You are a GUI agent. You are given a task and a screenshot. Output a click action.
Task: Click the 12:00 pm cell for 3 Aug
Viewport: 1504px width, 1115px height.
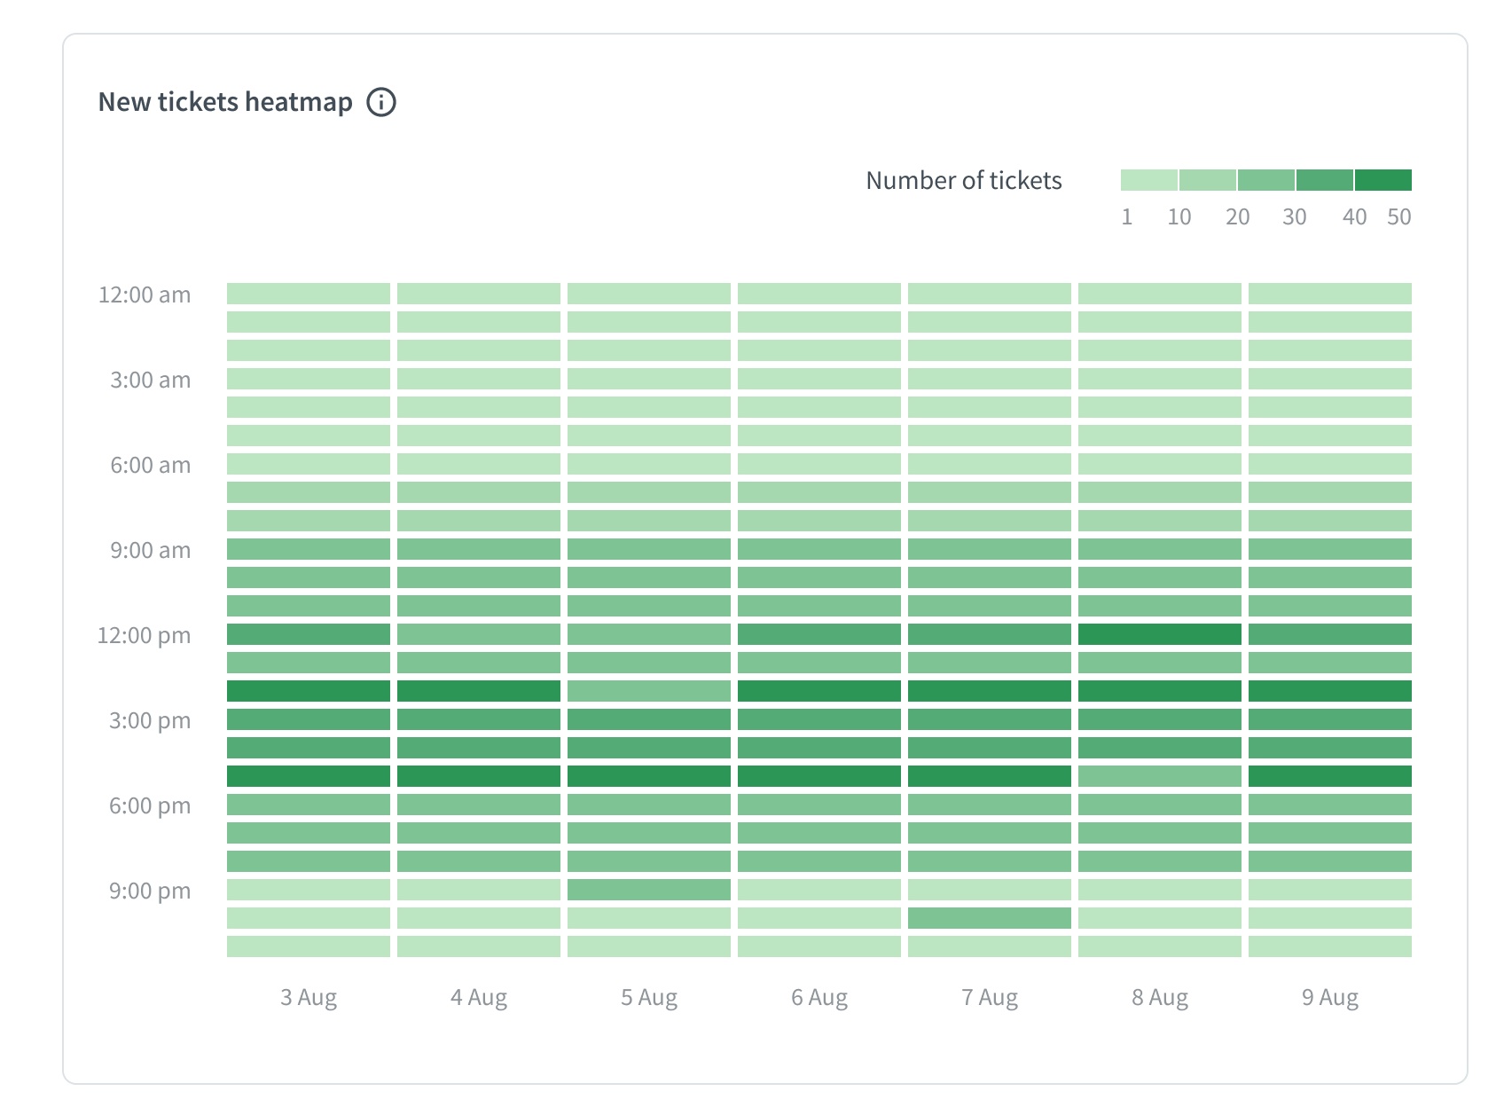point(308,634)
